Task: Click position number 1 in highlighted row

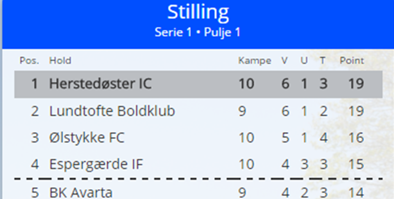Action: point(35,84)
